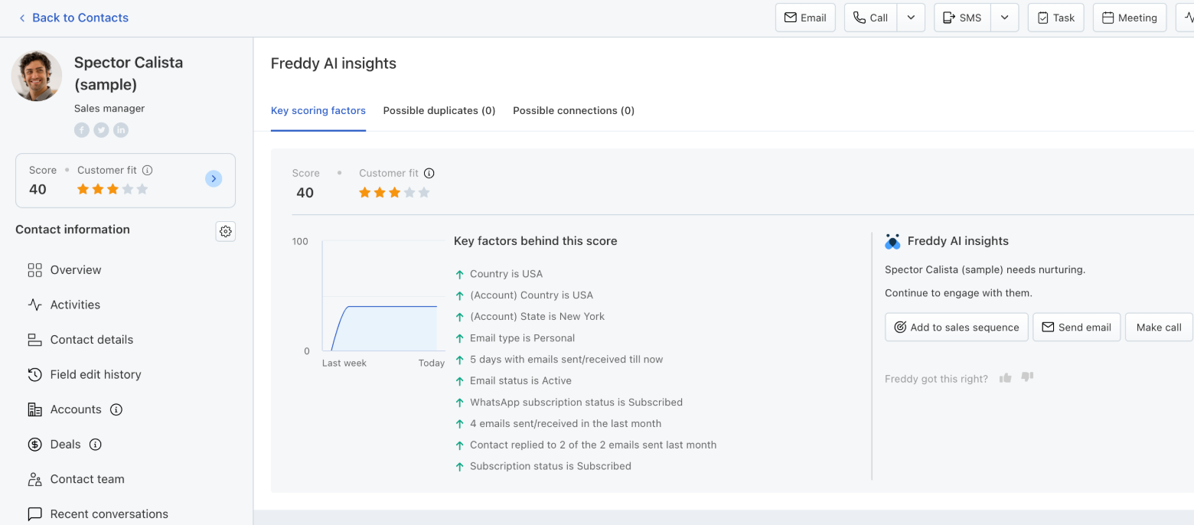The width and height of the screenshot is (1194, 525).
Task: Click the star rating in insights panel
Action: (x=394, y=193)
